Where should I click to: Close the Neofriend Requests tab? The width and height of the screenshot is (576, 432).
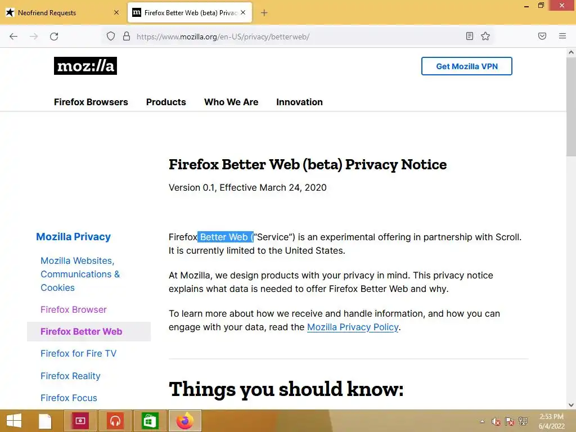116,12
